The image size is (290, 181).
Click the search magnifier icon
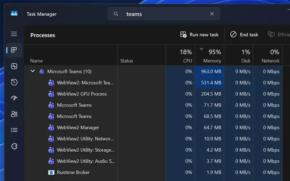pos(116,14)
